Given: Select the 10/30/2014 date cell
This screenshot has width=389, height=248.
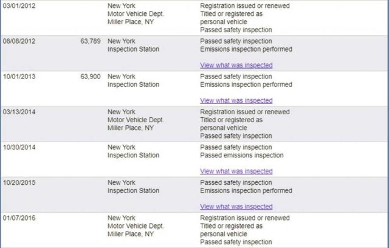Looking at the screenshot, I should (x=19, y=147).
